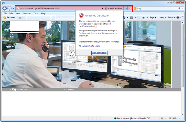
Task: Open About certificate errors link
Action: click(89, 46)
